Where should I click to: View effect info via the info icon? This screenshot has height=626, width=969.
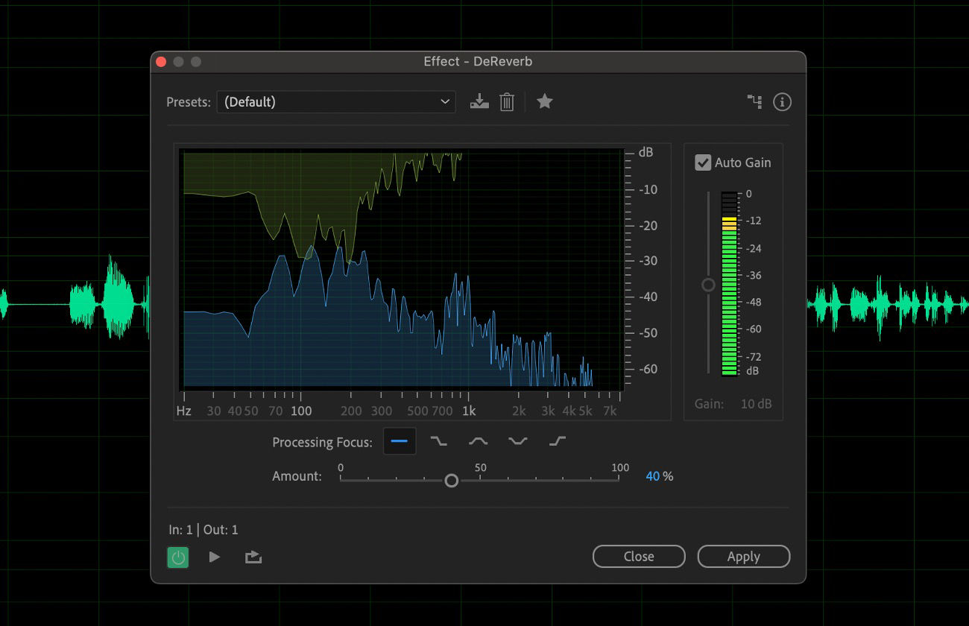782,101
